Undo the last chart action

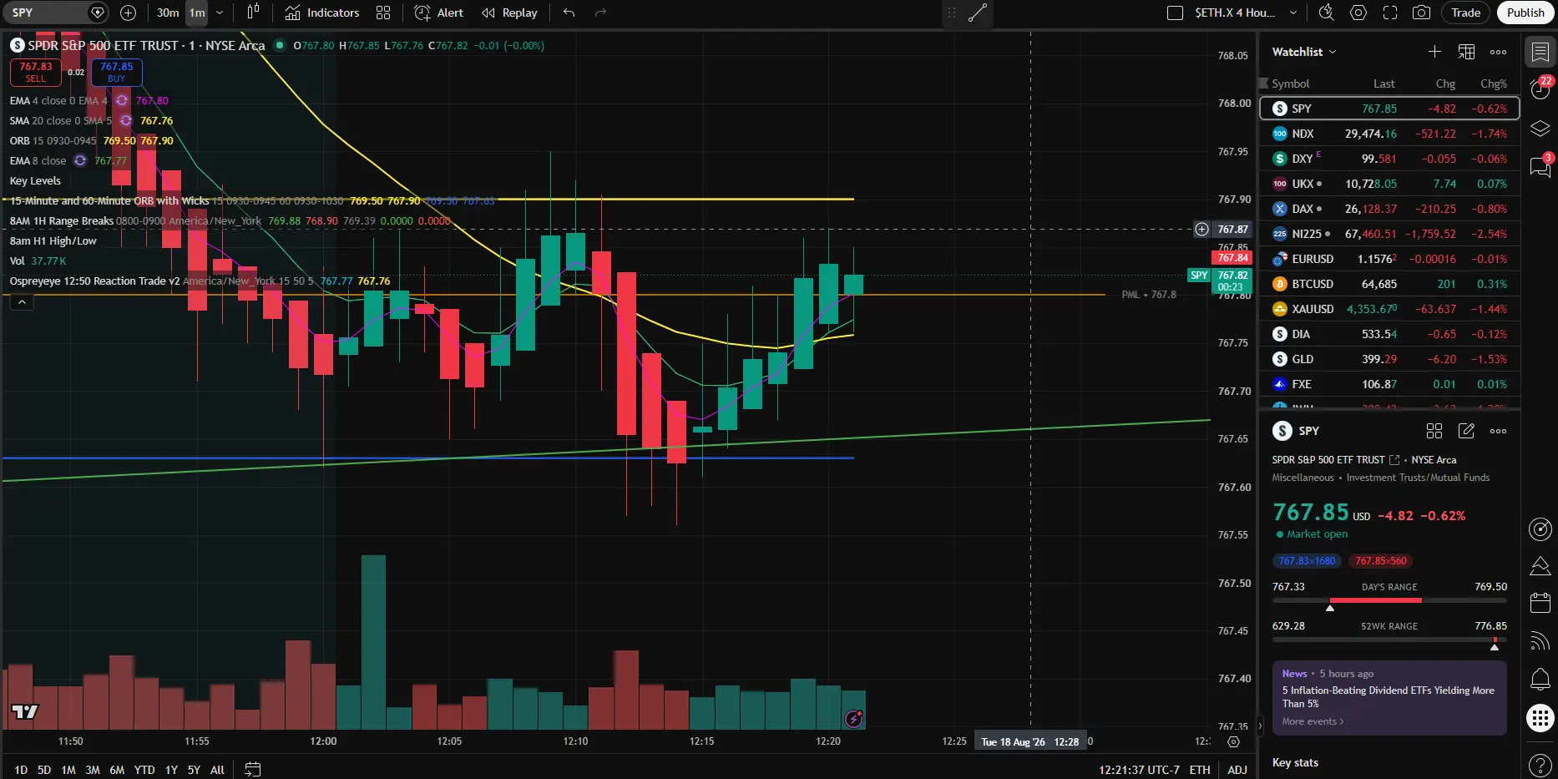click(x=569, y=13)
